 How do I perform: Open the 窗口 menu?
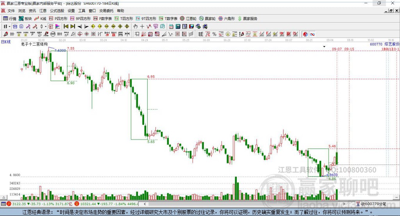tap(92, 11)
